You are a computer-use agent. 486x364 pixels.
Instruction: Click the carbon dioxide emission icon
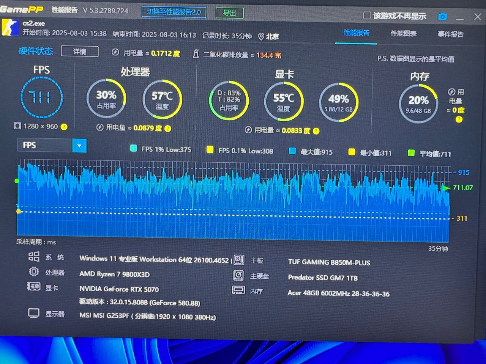tap(196, 54)
